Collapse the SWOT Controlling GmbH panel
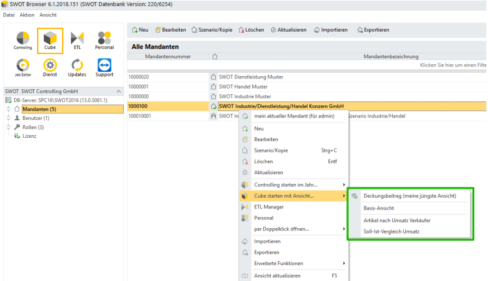488x281 pixels. [x=119, y=91]
